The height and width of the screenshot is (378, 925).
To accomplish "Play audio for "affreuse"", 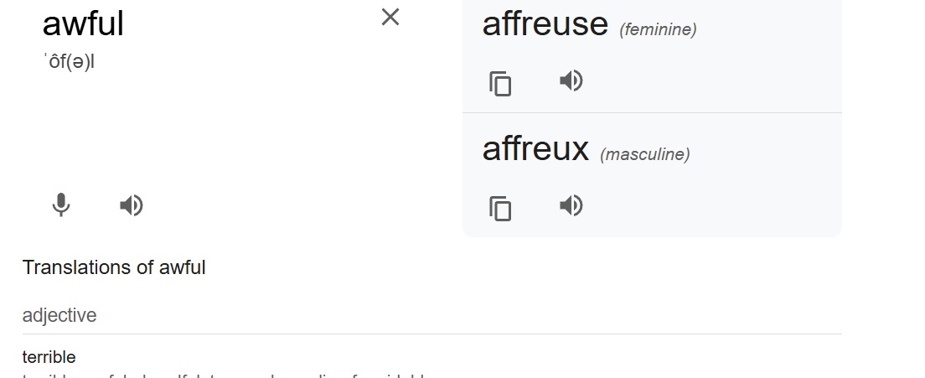I will click(x=571, y=81).
